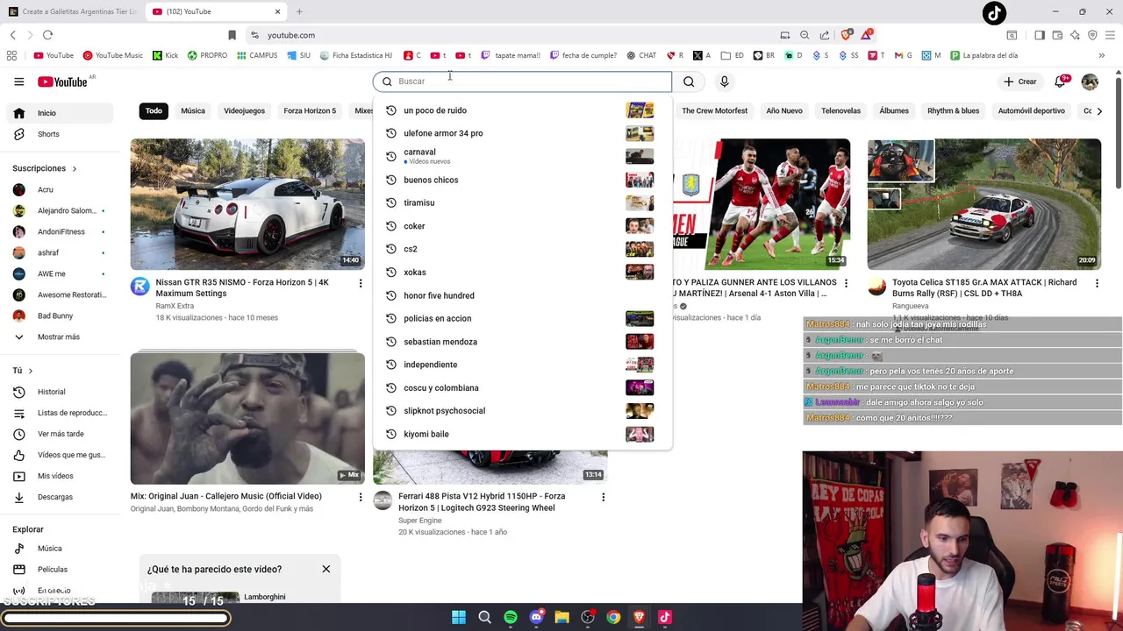Click the Crear button
Image resolution: width=1123 pixels, height=631 pixels.
coord(1020,82)
